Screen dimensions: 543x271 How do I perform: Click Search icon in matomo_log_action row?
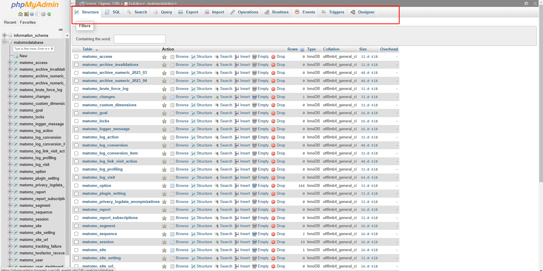[217, 137]
